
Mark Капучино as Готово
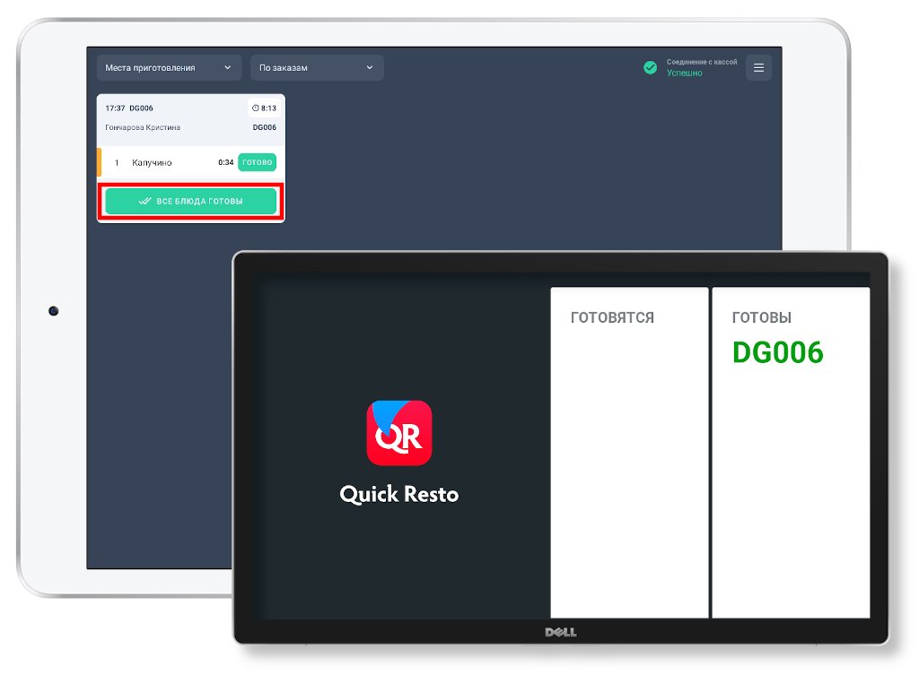(x=258, y=162)
